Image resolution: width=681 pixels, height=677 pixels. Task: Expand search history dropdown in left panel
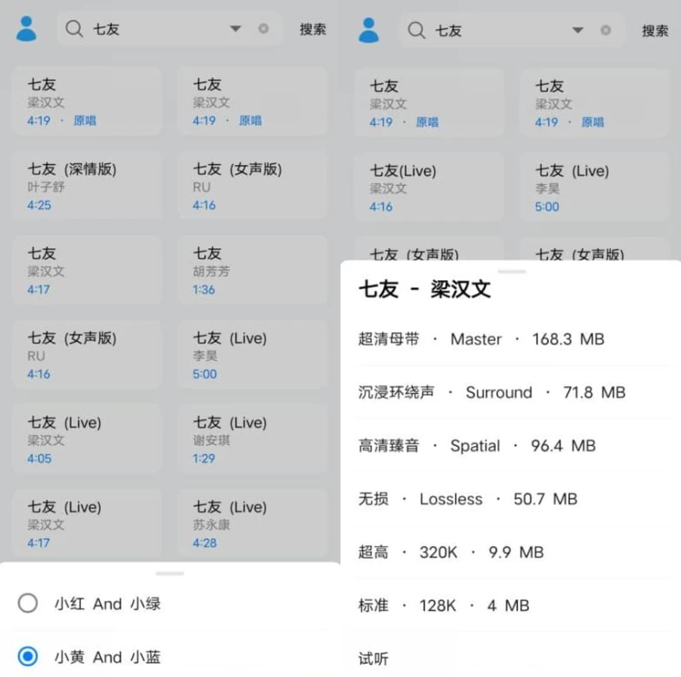click(x=235, y=29)
